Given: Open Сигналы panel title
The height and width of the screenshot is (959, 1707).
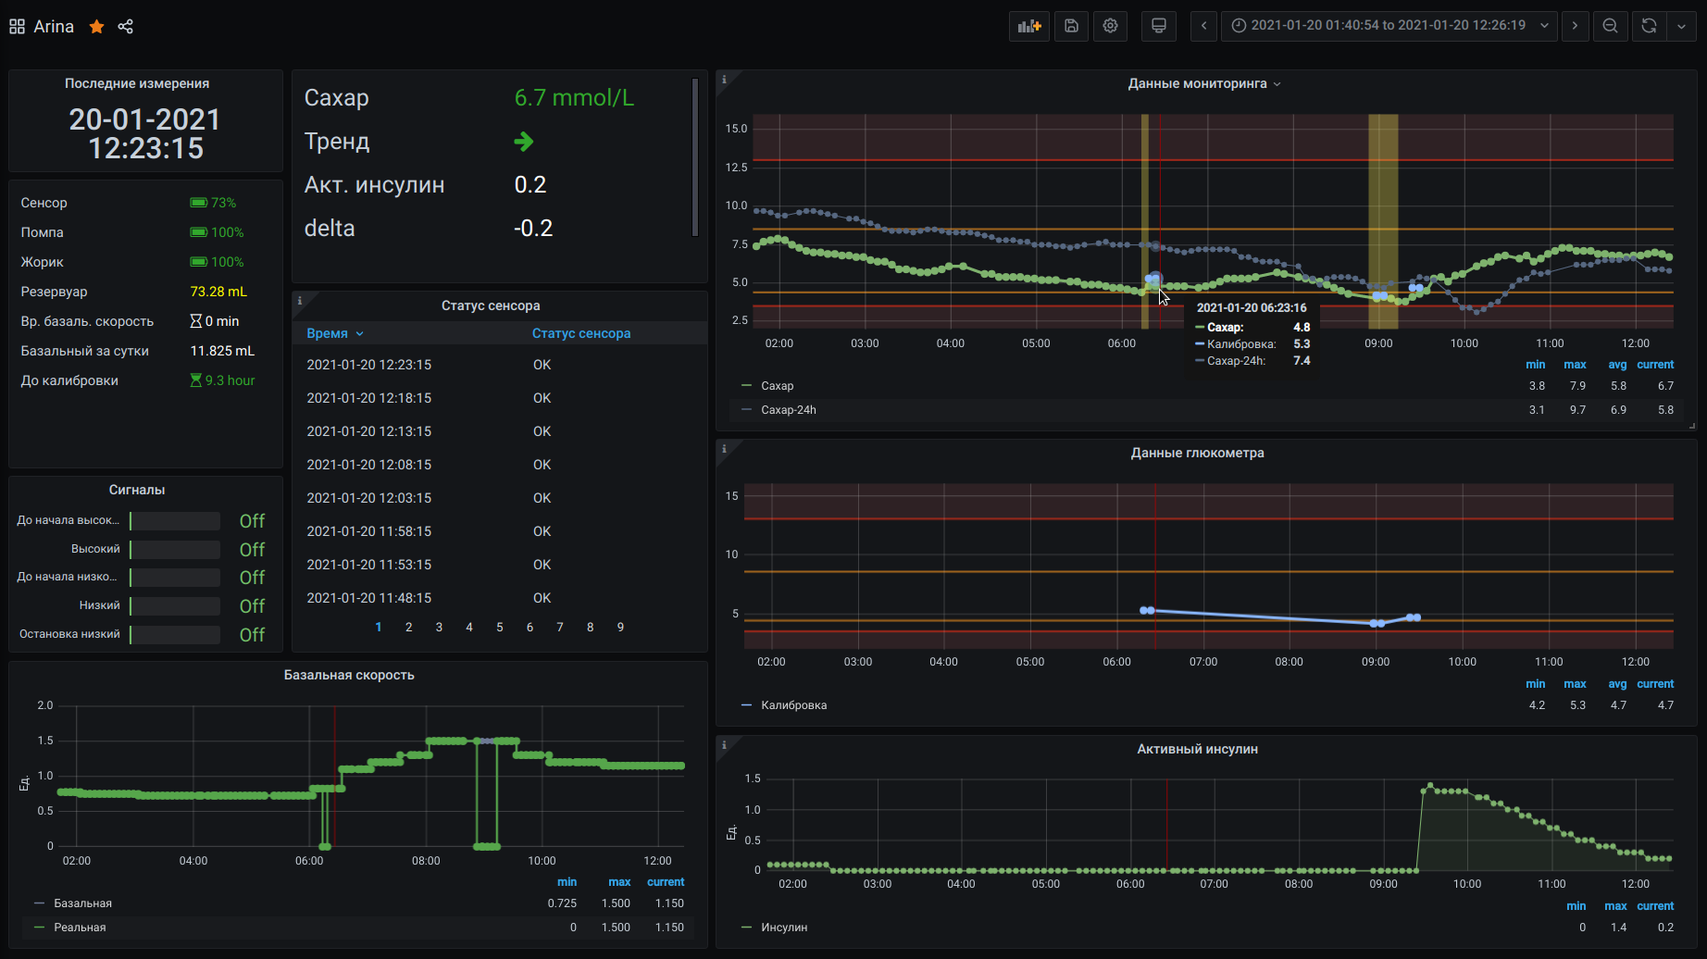Looking at the screenshot, I should pos(137,491).
